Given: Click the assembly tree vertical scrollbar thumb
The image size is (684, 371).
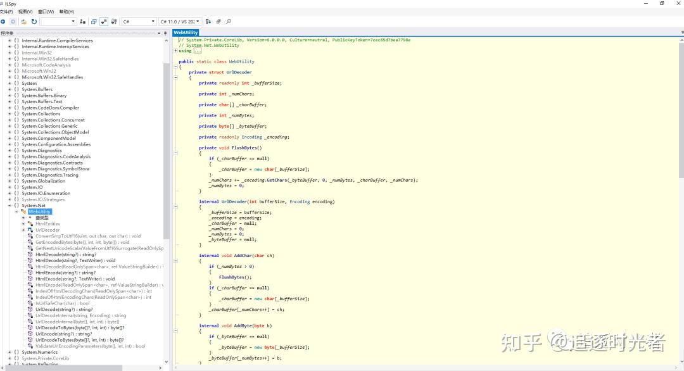Looking at the screenshot, I should 166,151.
